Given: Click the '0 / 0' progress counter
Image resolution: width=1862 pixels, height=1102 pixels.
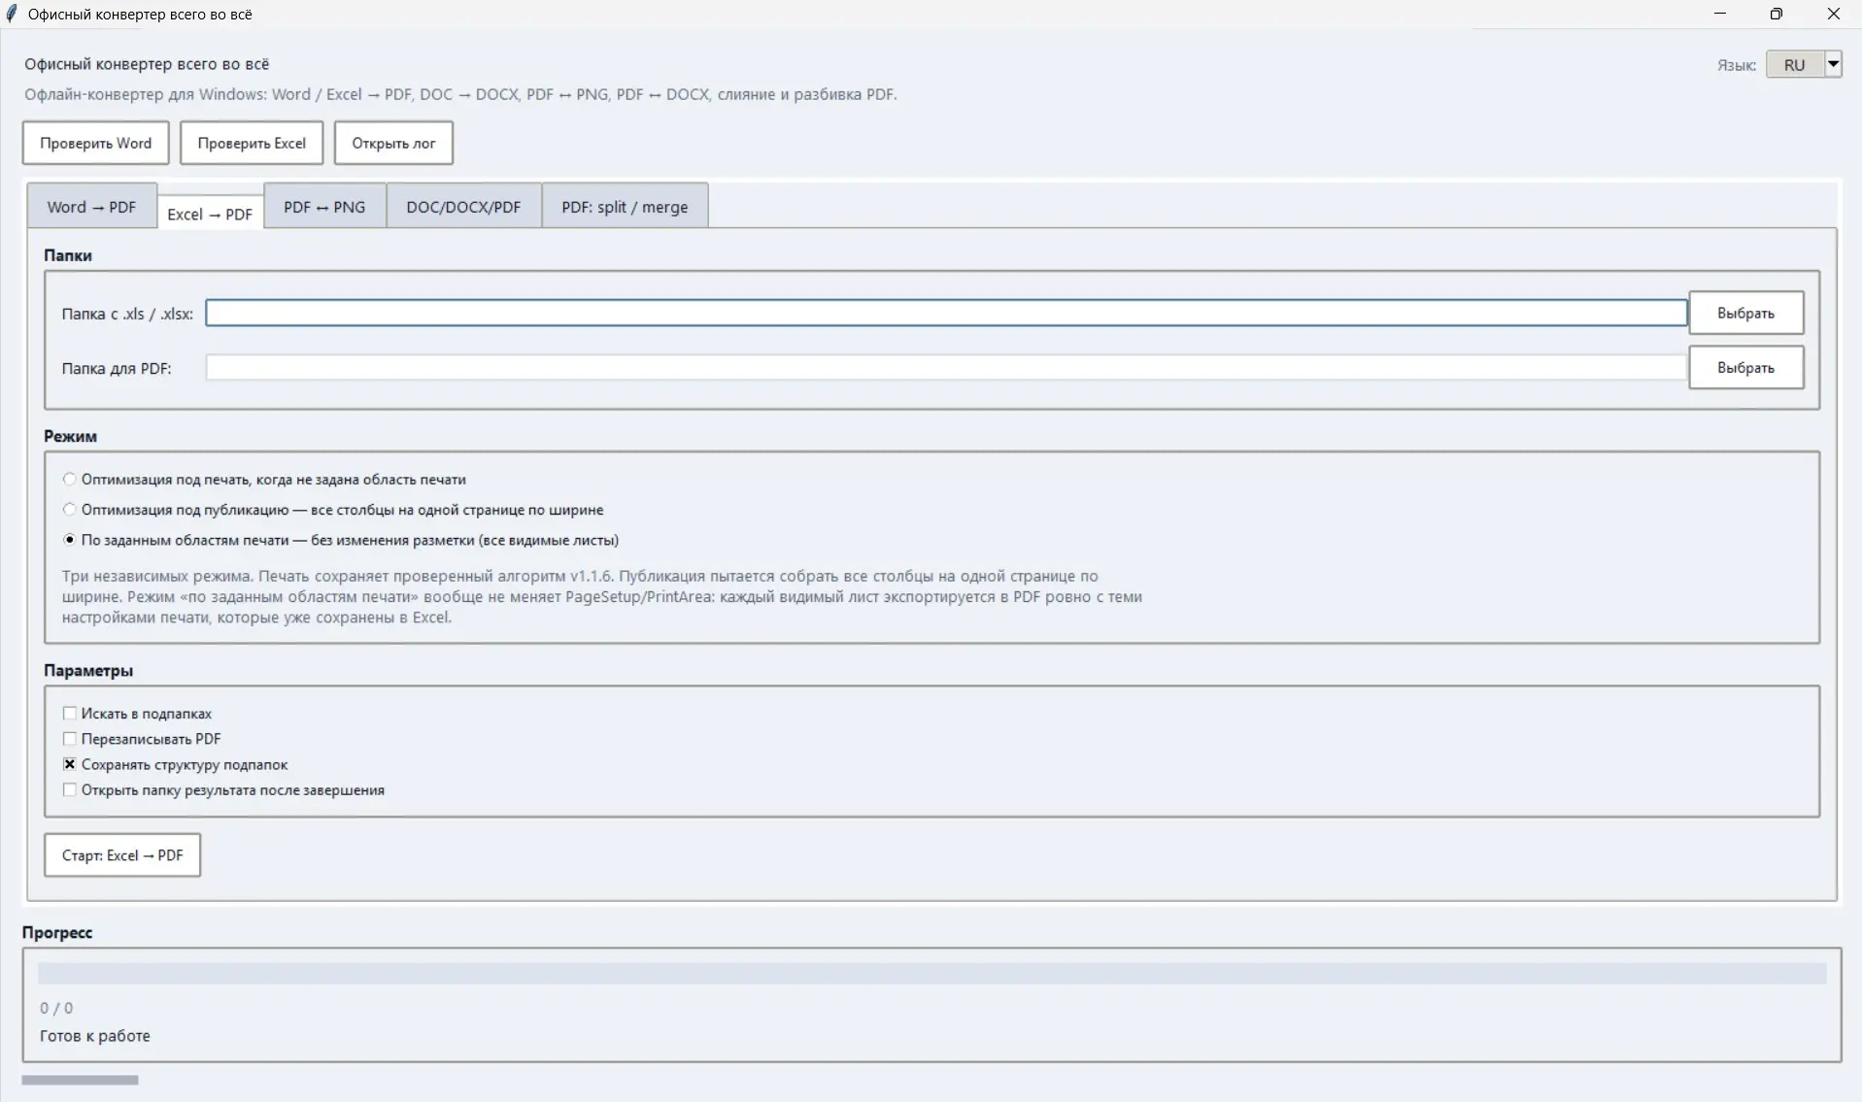Looking at the screenshot, I should point(56,1008).
